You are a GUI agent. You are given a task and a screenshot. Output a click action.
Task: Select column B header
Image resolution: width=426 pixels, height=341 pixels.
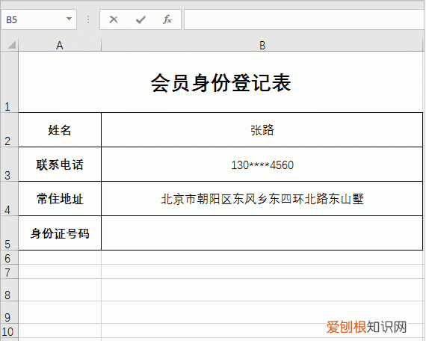[x=262, y=45]
